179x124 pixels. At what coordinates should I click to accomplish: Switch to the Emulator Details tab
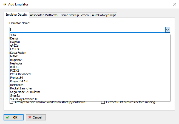point(16,15)
